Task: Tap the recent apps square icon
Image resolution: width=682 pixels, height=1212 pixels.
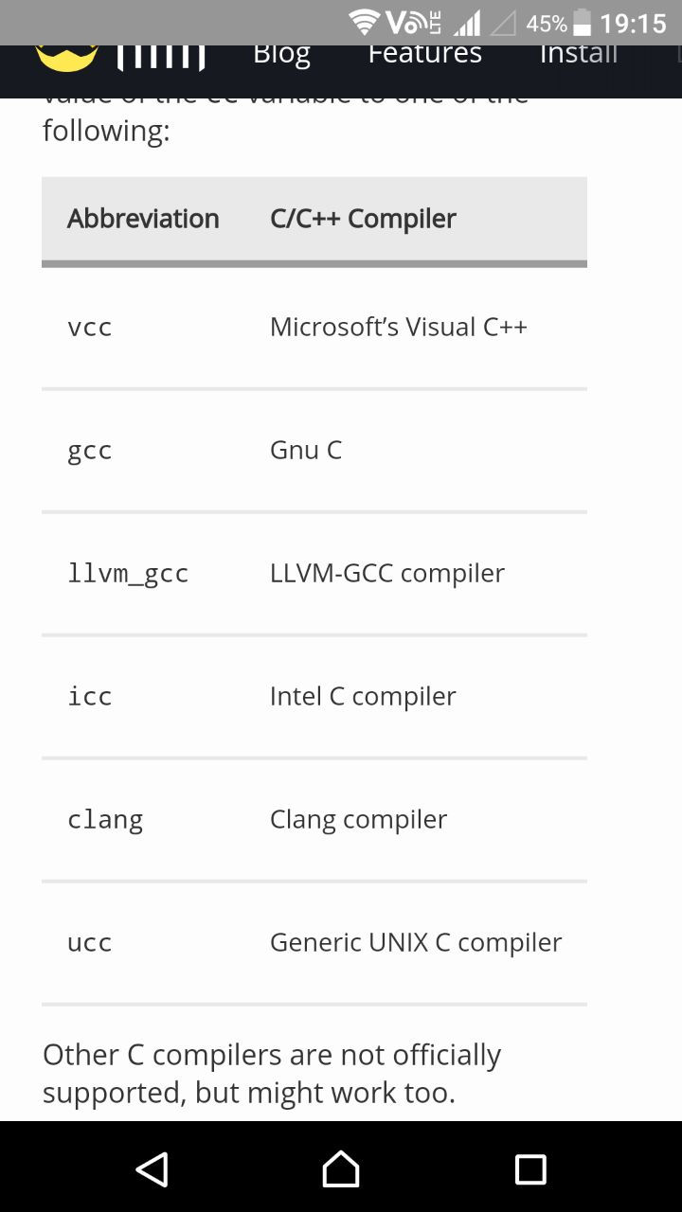Action: tap(530, 1169)
